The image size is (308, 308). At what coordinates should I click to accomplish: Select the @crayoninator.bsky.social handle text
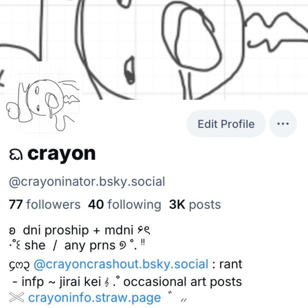coord(87,181)
